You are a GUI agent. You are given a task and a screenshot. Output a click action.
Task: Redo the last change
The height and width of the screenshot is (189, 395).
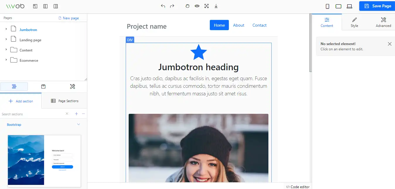click(172, 6)
